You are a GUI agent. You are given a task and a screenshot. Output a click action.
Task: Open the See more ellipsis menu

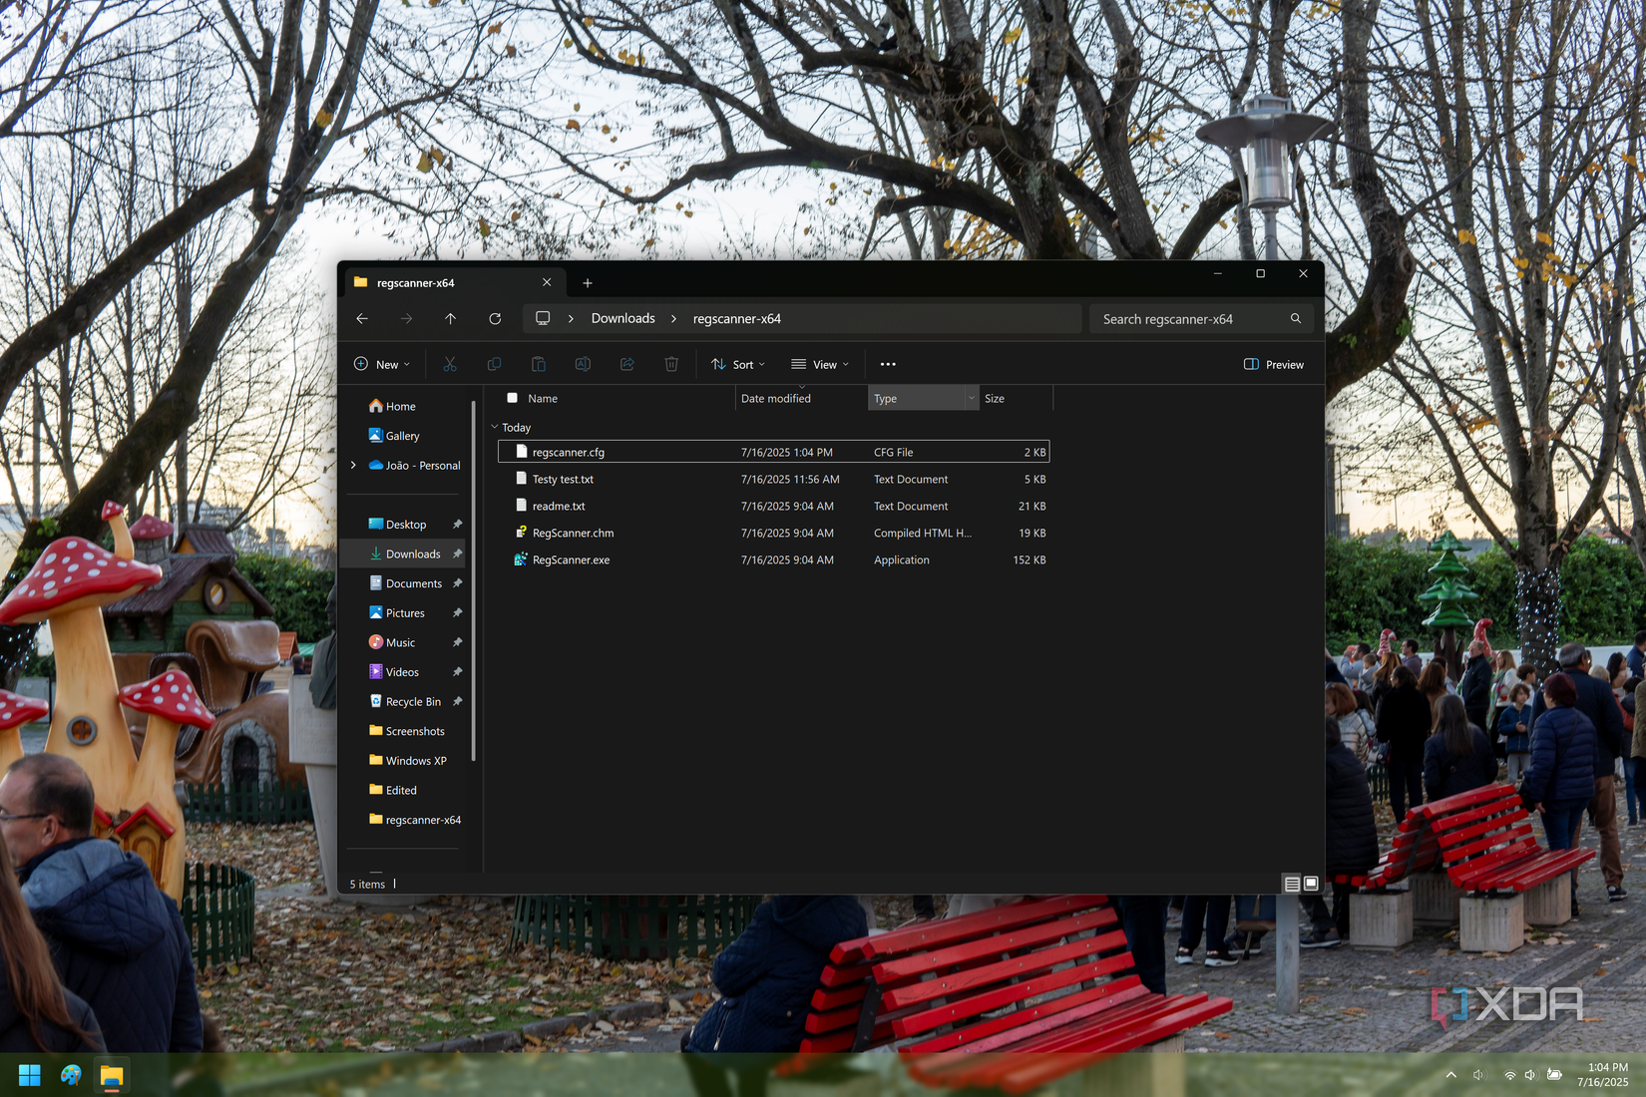tap(888, 364)
